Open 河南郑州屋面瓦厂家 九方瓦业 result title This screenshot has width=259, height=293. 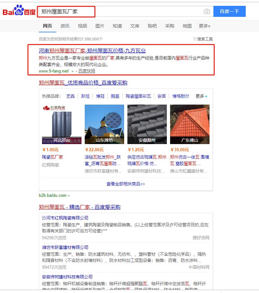pos(92,51)
